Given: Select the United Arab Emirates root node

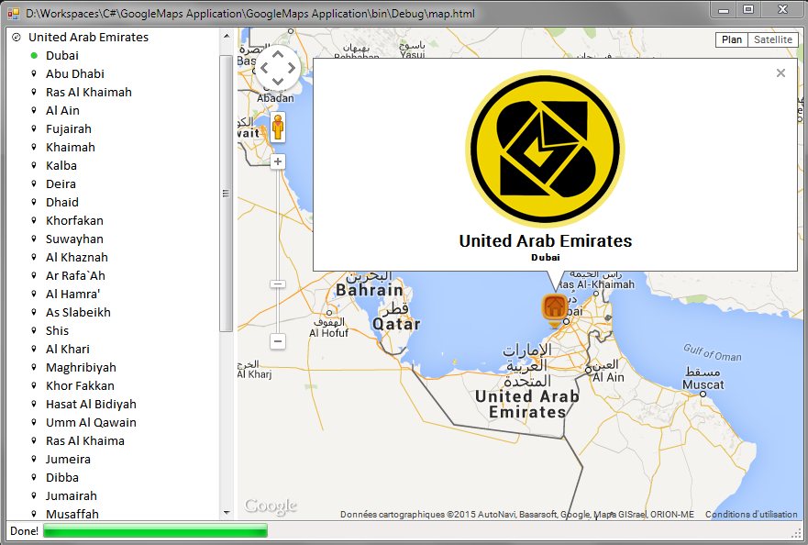Looking at the screenshot, I should (x=88, y=37).
